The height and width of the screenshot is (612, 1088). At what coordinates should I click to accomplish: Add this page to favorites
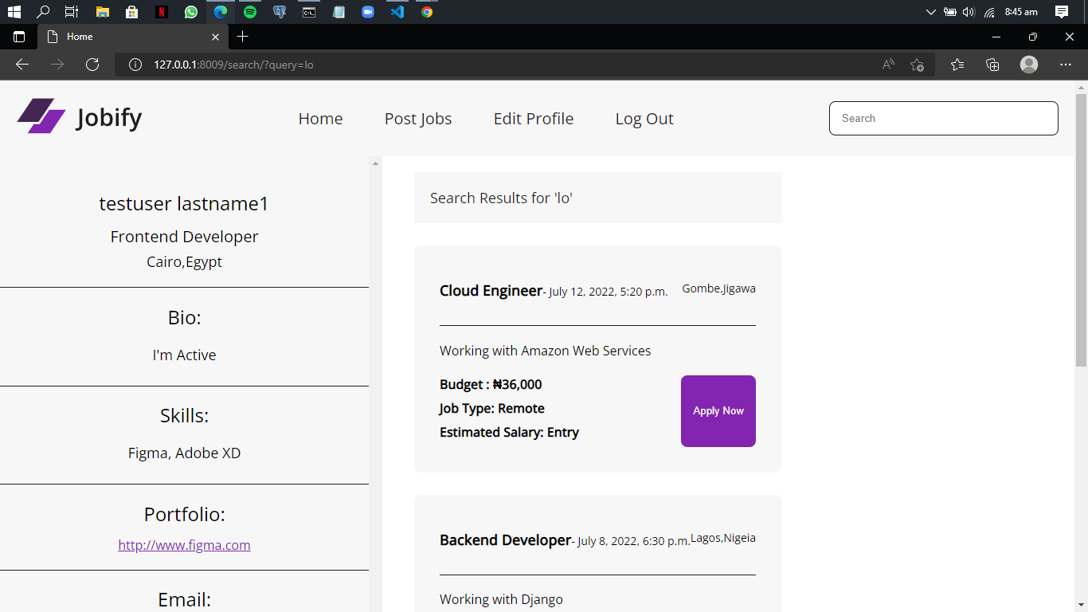(x=916, y=65)
